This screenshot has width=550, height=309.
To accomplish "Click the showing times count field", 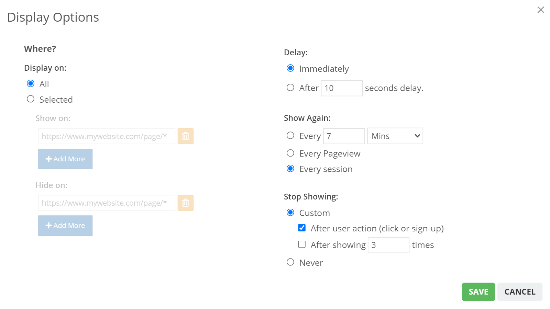I will 389,245.
